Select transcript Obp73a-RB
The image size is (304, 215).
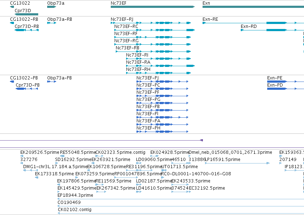click(60, 19)
